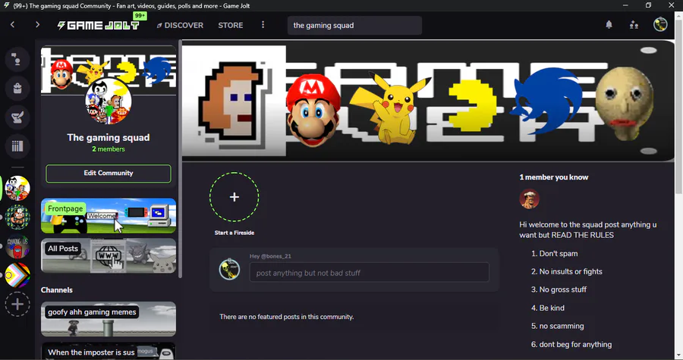Open the Store page
This screenshot has width=683, height=360.
coord(231,25)
